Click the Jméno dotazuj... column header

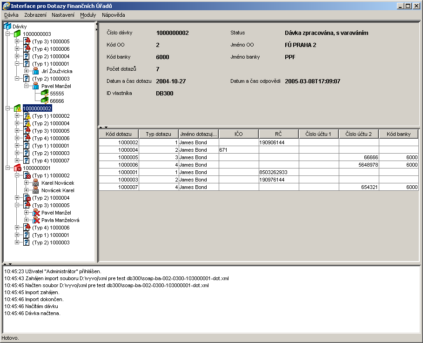199,134
